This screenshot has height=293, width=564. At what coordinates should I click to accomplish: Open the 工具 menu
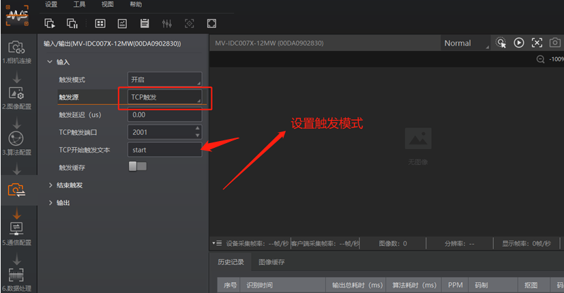[79, 4]
